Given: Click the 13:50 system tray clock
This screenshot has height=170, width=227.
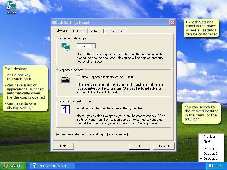Looking at the screenshot, I should click(219, 166).
